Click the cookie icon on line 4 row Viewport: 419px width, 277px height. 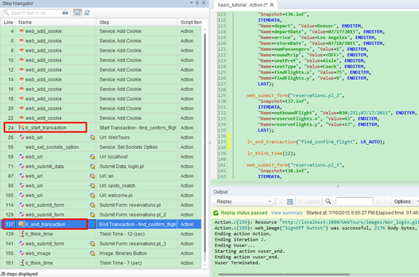[x=21, y=31]
